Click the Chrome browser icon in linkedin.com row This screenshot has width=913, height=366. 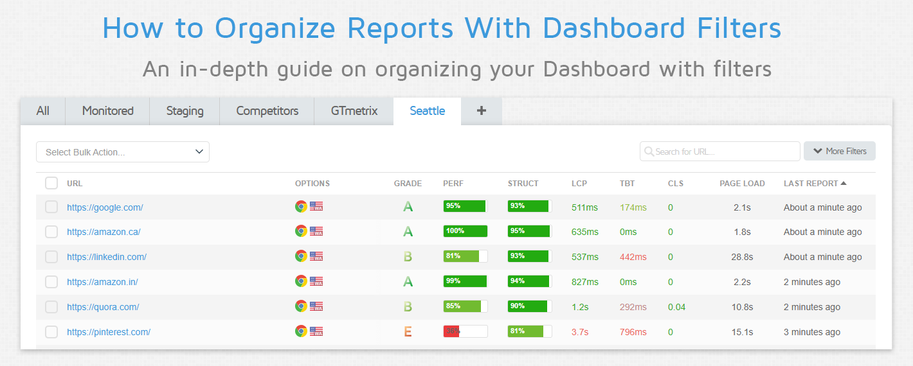pyautogui.click(x=301, y=257)
